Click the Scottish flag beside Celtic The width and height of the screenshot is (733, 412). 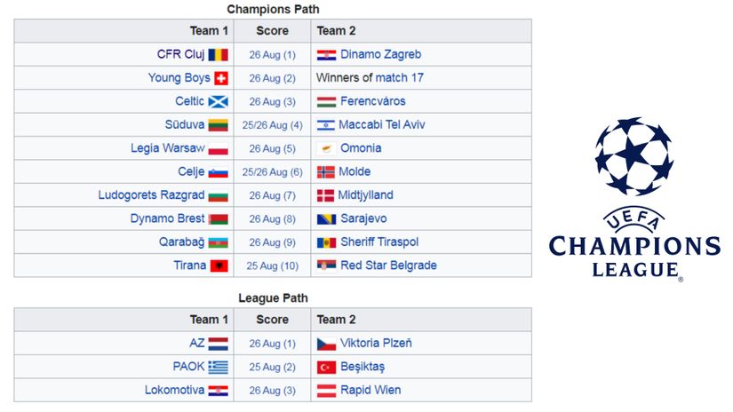pos(218,101)
